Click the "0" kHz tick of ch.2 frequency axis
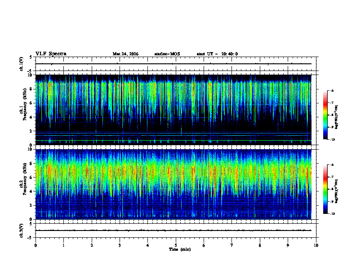Viewport: 356px width, 275px height. coord(31,219)
